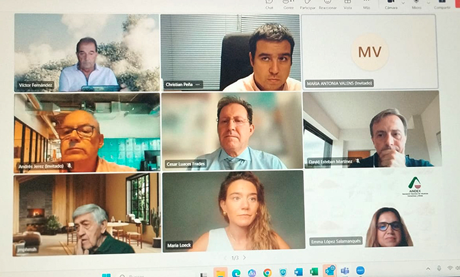The height and width of the screenshot is (277, 460).
Task: Open Microsoft Edge from the taskbar
Action: point(236,272)
